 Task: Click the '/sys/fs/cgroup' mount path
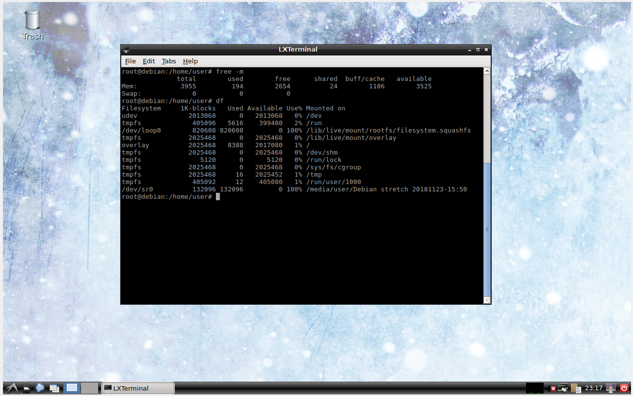(x=334, y=167)
